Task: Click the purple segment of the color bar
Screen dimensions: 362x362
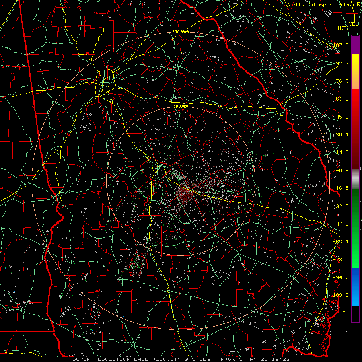Action: click(x=355, y=45)
